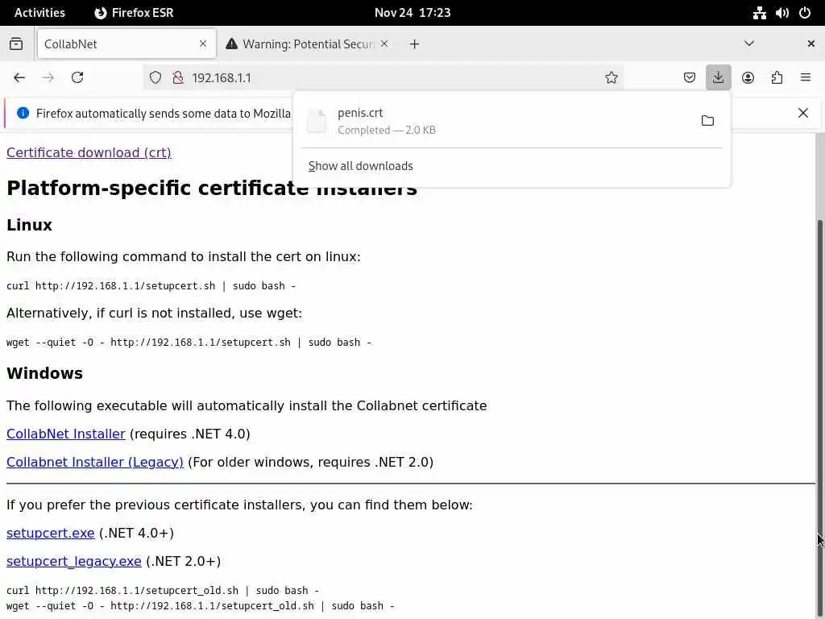Image resolution: width=825 pixels, height=619 pixels.
Task: Open system power menu icon
Action: coord(805,13)
